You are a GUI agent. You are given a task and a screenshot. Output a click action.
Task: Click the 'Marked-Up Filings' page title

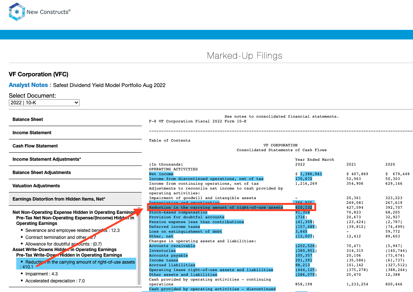[x=244, y=56]
